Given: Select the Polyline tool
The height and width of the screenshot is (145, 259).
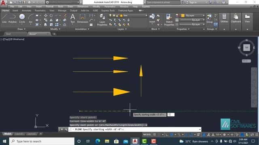Looking at the screenshot, I should (13, 18).
